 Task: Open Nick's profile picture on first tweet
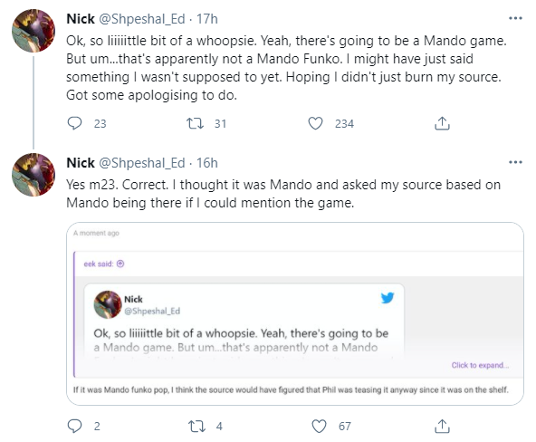point(33,31)
